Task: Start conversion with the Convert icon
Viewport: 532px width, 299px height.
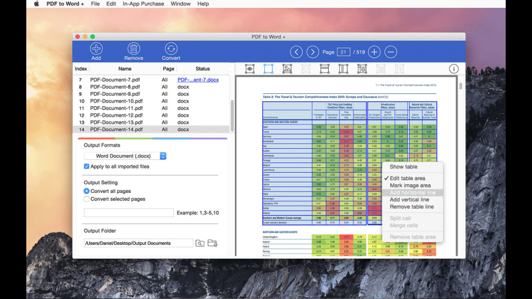Action: (x=171, y=49)
